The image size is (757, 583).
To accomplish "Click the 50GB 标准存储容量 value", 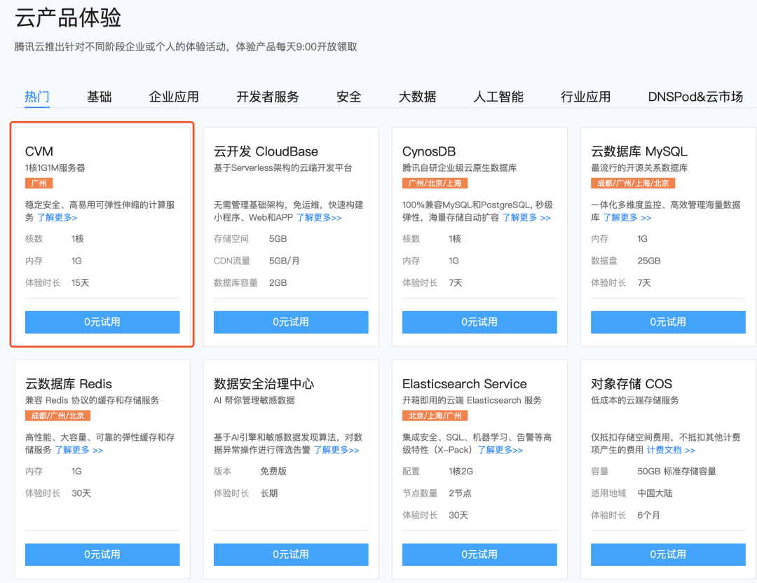I will (x=677, y=472).
